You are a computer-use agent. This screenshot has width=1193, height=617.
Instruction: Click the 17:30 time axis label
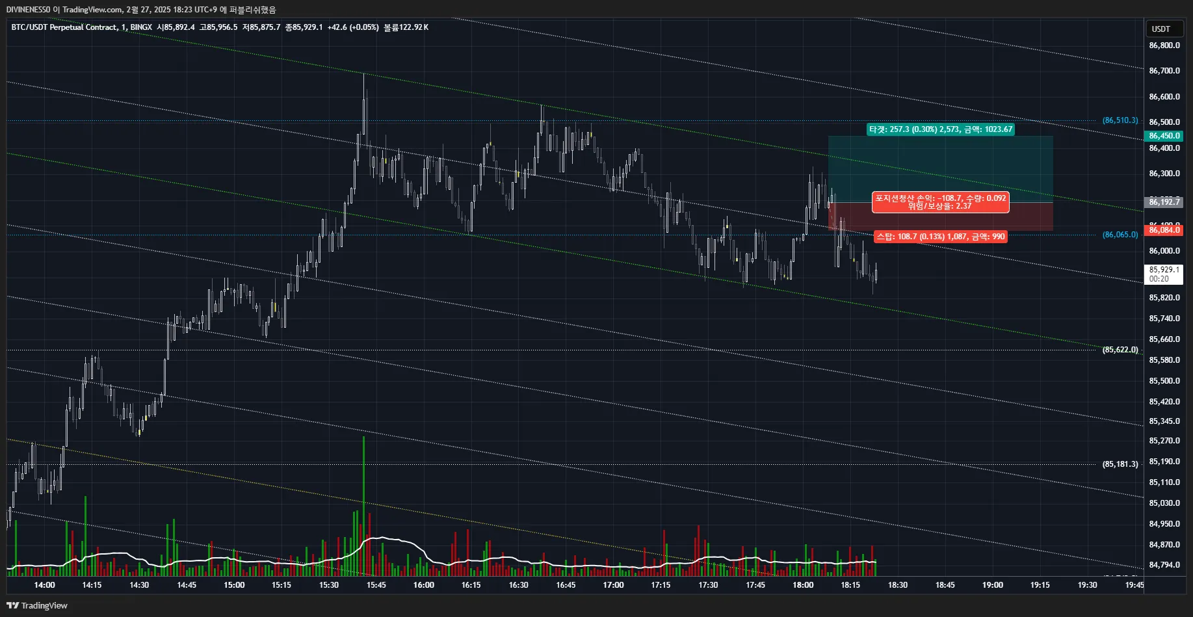click(709, 585)
